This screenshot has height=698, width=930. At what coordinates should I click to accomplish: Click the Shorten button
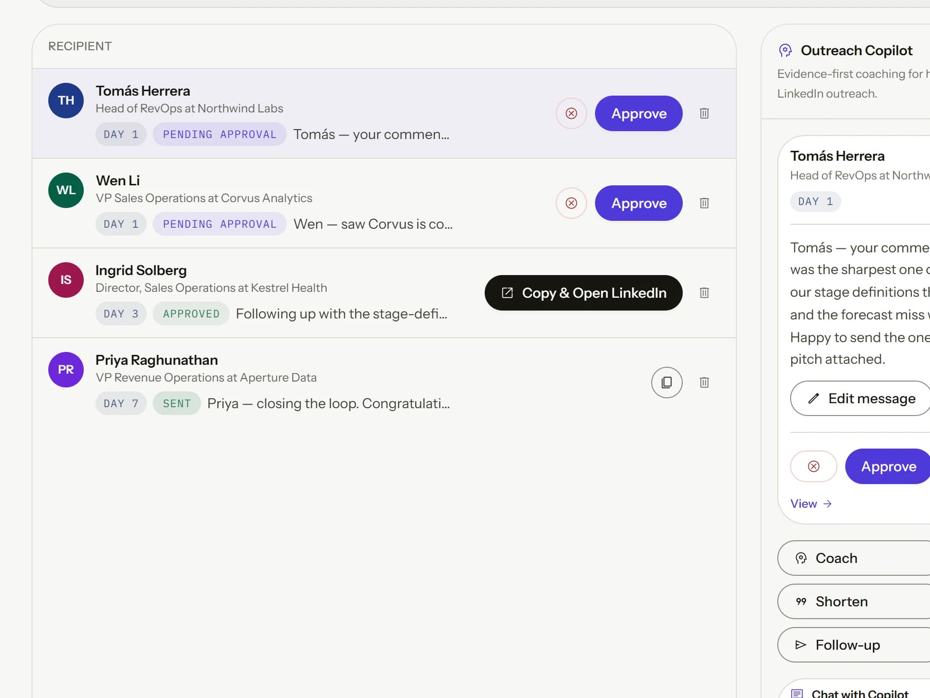(x=854, y=601)
